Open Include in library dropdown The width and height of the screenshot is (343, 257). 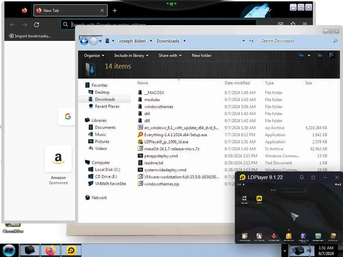pyautogui.click(x=131, y=56)
